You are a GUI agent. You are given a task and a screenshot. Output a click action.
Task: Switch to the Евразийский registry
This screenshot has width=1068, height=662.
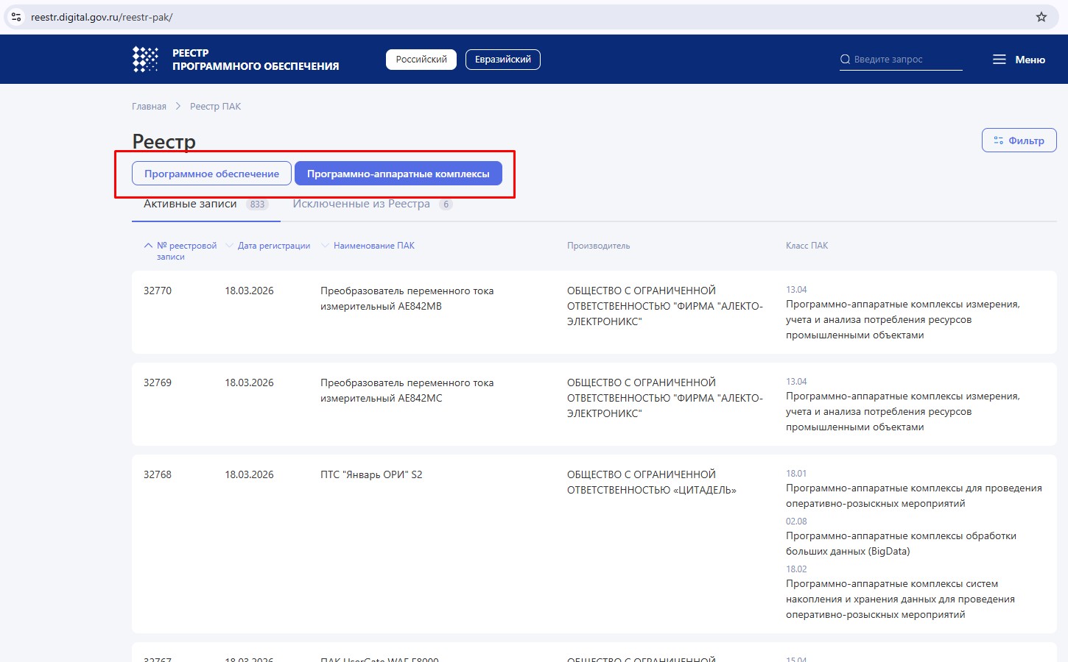(x=503, y=60)
